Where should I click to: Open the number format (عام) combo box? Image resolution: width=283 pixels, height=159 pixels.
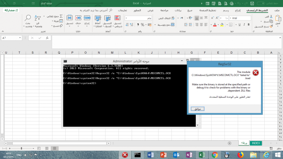(x=138, y=18)
